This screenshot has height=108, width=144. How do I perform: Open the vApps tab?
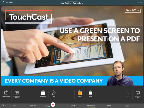(x=127, y=106)
